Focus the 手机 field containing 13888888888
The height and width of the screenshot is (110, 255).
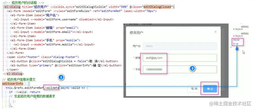[x=180, y=70]
